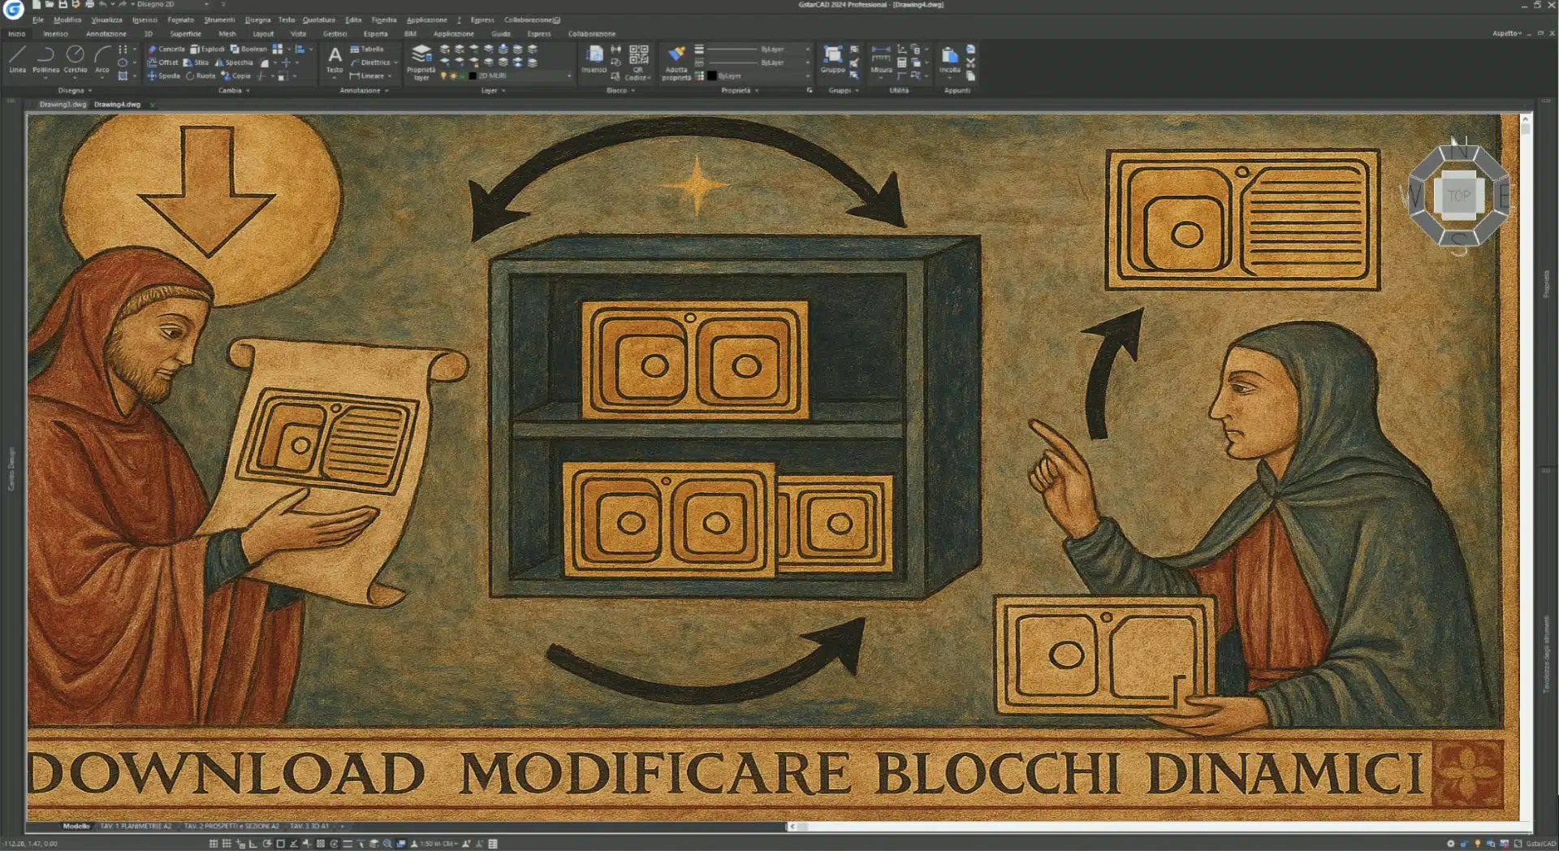
Task: Select the Arco tool
Action: point(102,59)
